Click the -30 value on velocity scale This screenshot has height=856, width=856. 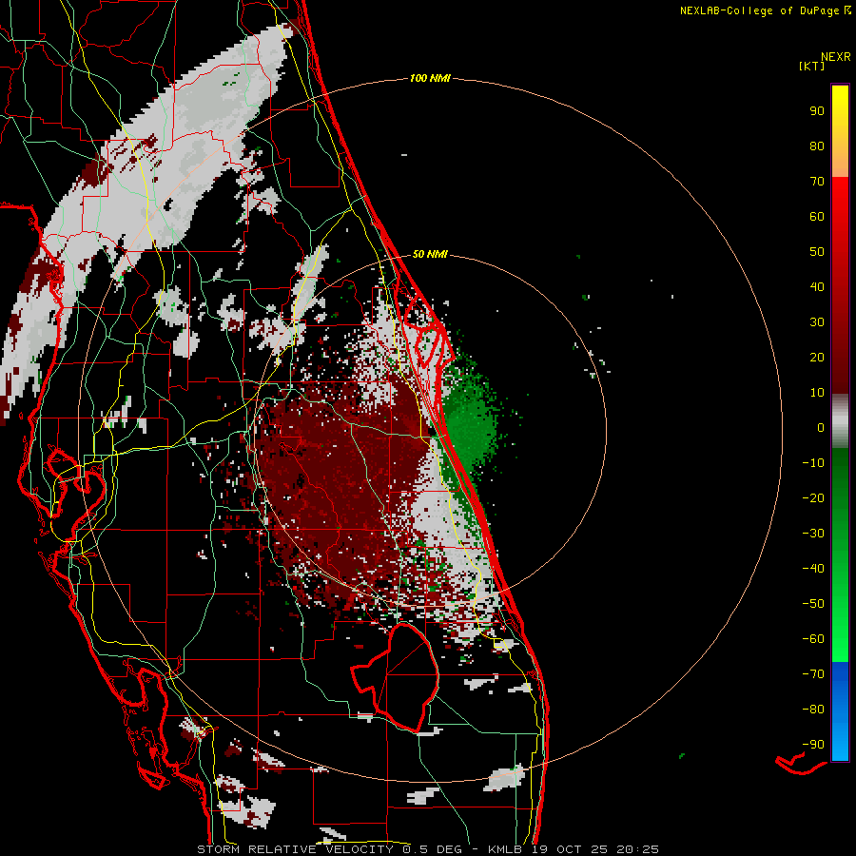(813, 534)
